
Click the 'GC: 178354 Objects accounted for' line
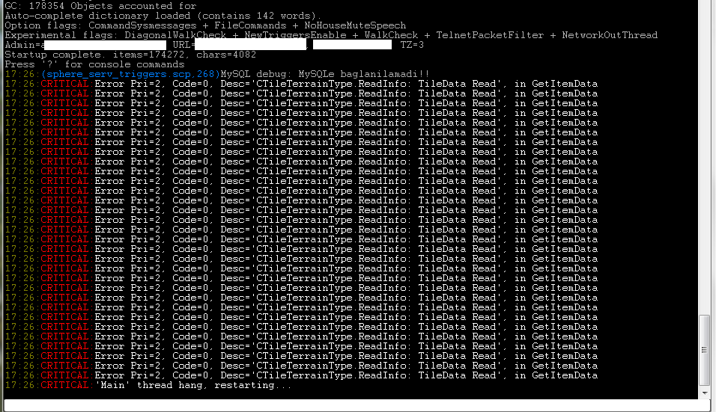(x=100, y=6)
